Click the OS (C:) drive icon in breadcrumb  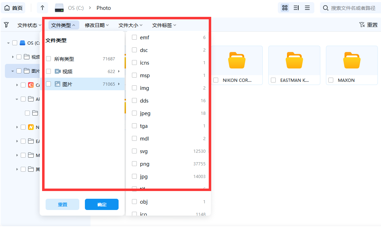[x=59, y=8]
